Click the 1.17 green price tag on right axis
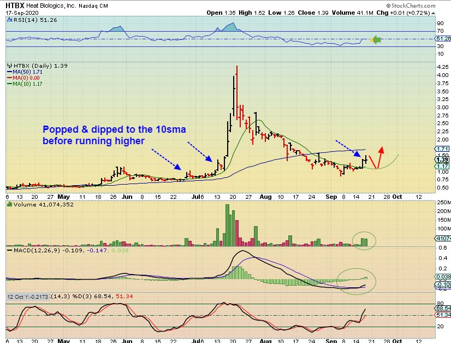 (x=443, y=167)
